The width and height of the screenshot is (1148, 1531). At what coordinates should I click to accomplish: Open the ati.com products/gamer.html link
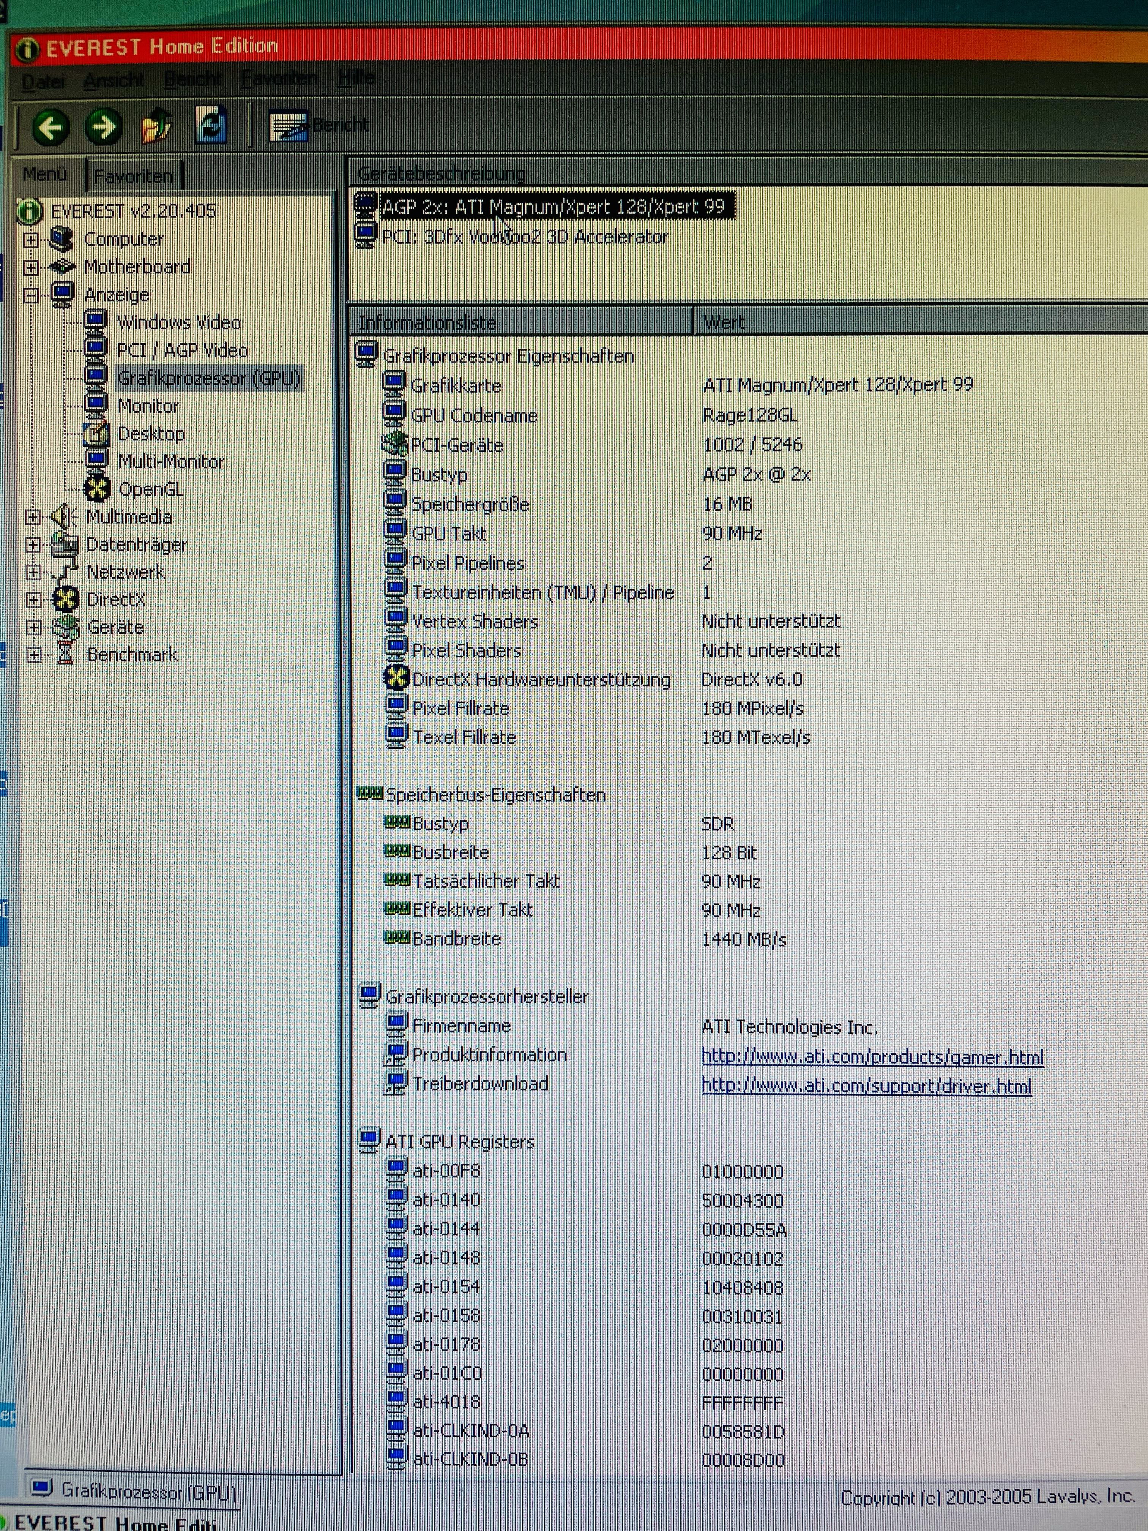(x=873, y=1057)
